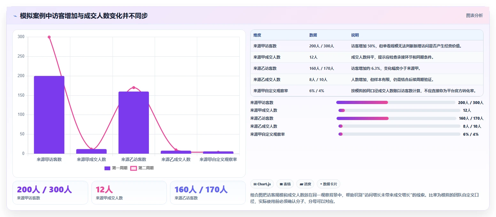Click the lightning icon beside the title
Screen dimensions: 496x217
click(x=15, y=16)
